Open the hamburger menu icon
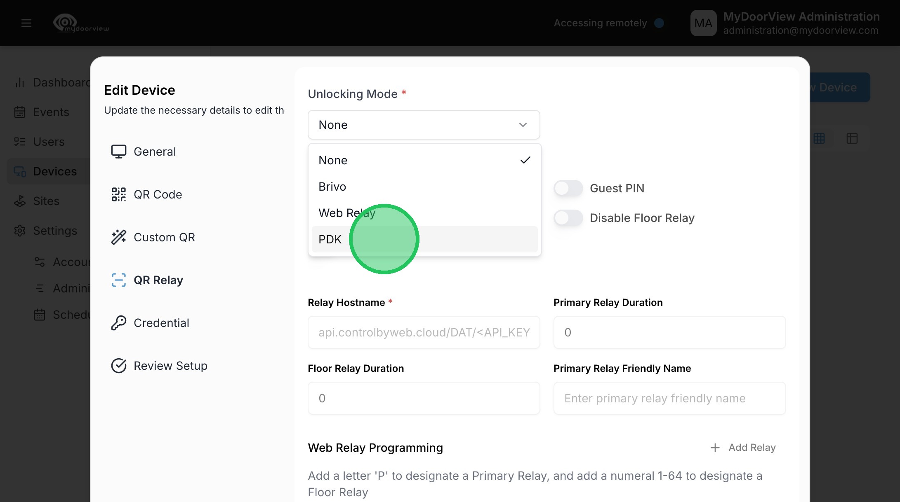 pyautogui.click(x=26, y=23)
